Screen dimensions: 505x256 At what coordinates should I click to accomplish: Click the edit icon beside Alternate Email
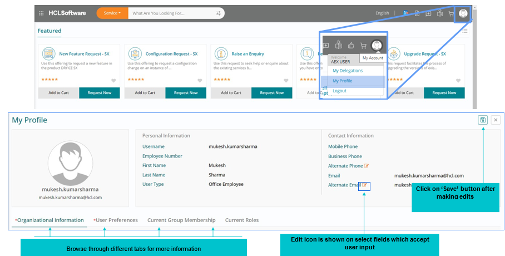pyautogui.click(x=364, y=185)
